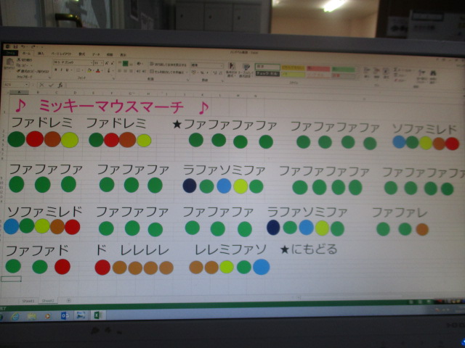Screen dimensions: 465x348
Task: Open Outlook from the taskbar
Action: (x=65, y=315)
